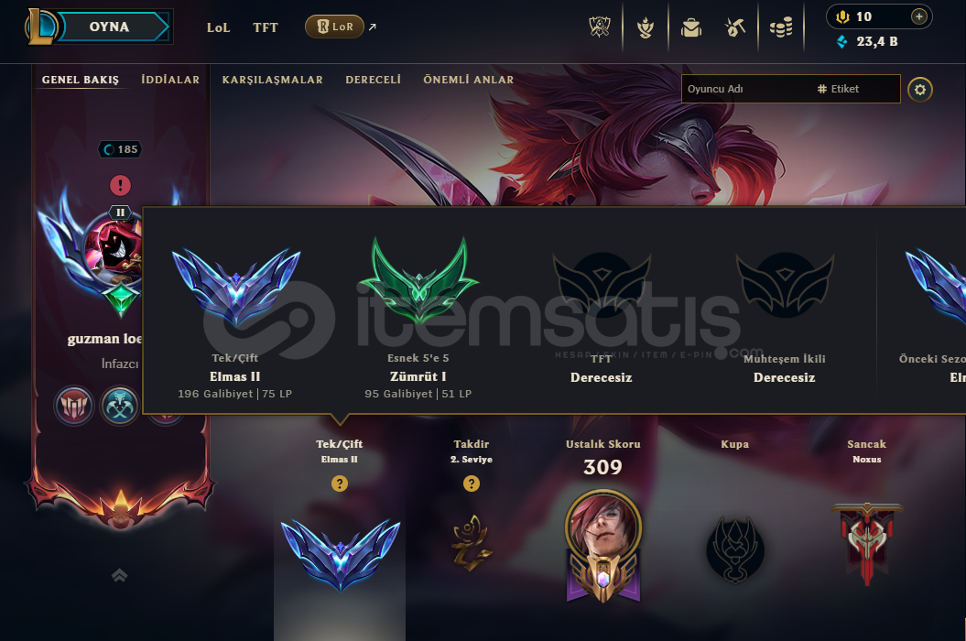Image resolution: width=966 pixels, height=641 pixels.
Task: Open the Store coins icon
Action: coord(781,27)
